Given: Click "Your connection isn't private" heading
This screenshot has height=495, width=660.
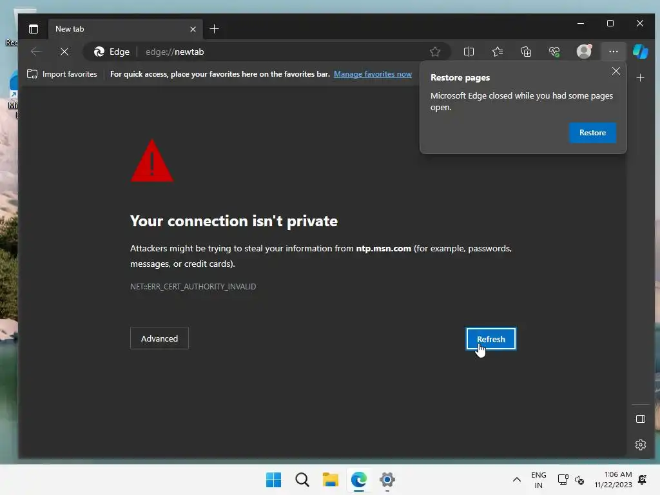Looking at the screenshot, I should (x=234, y=221).
